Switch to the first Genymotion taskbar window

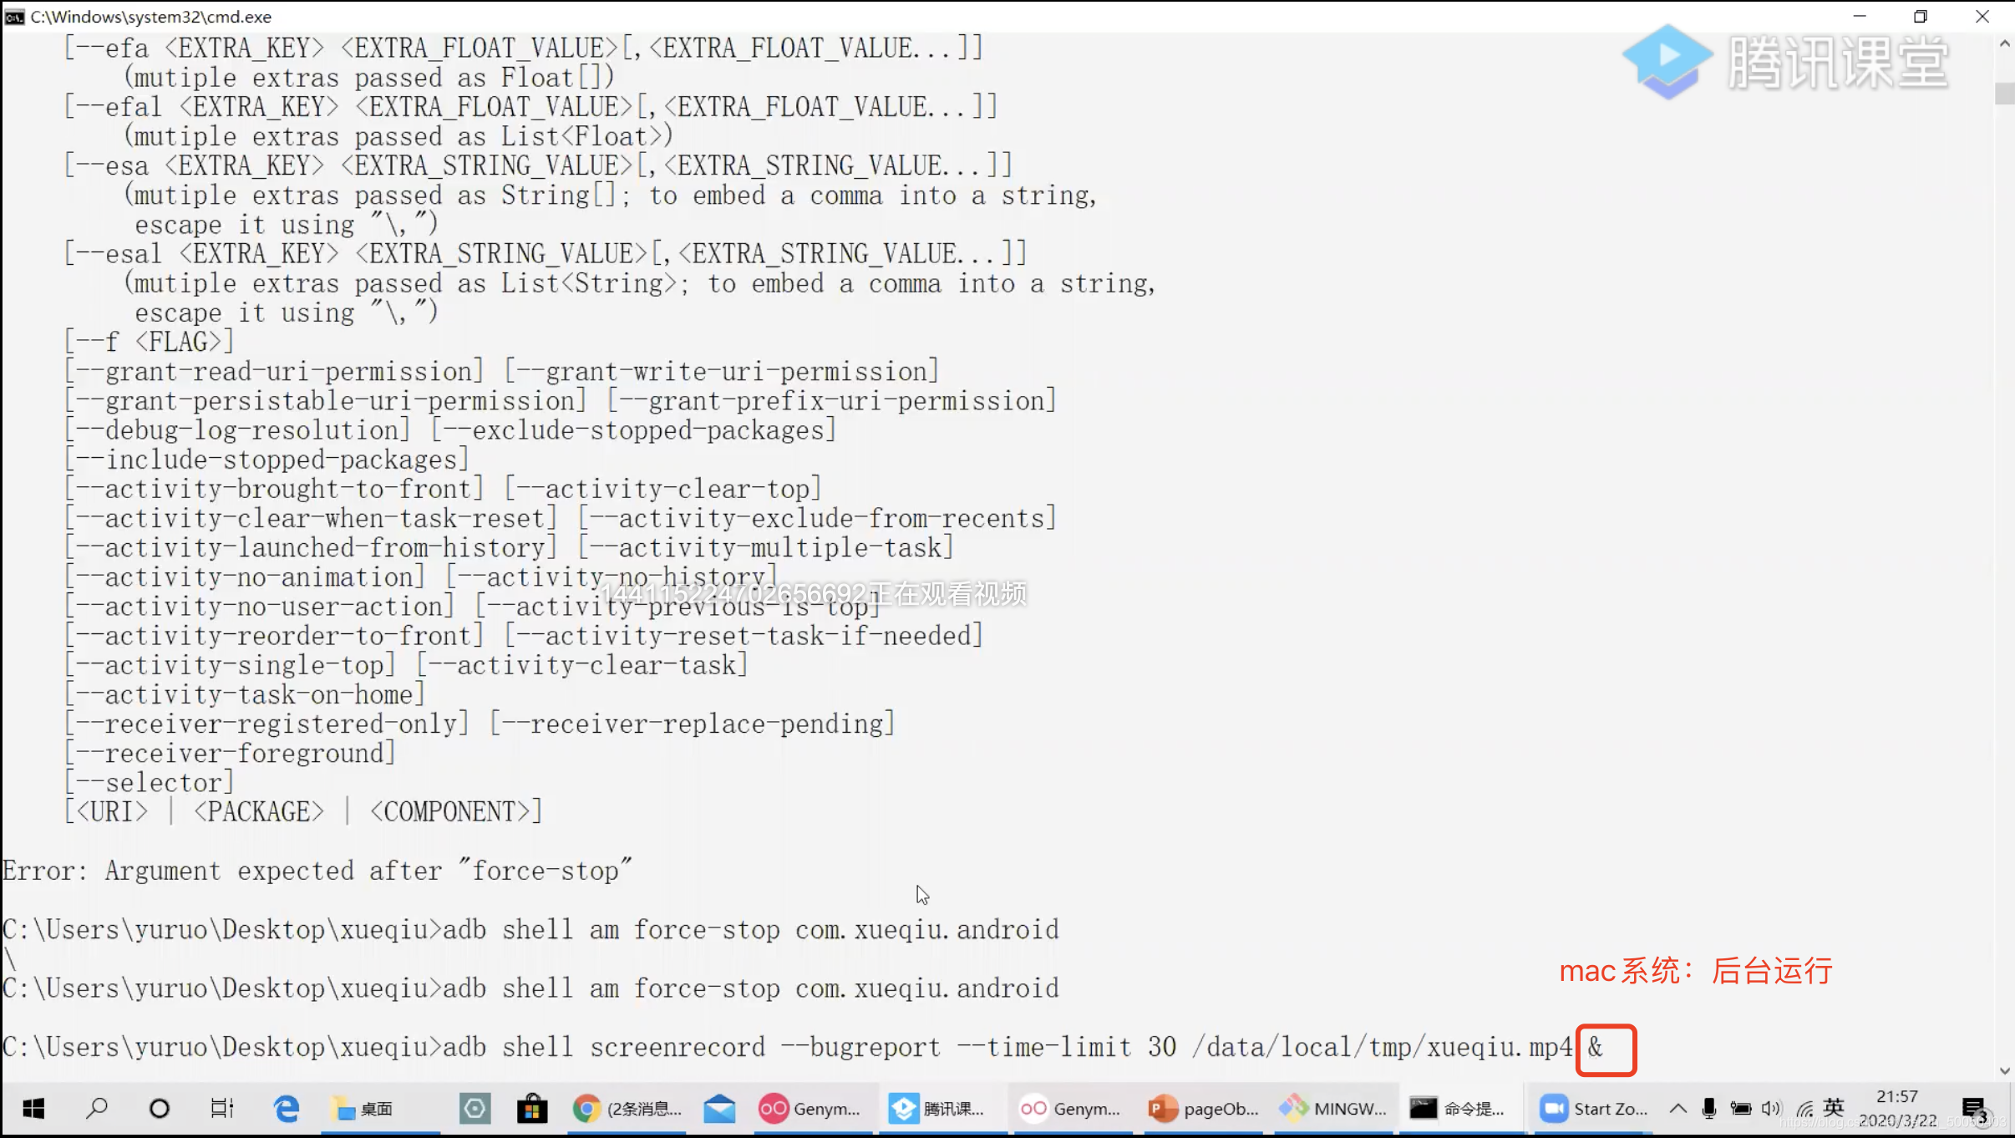[x=809, y=1109]
